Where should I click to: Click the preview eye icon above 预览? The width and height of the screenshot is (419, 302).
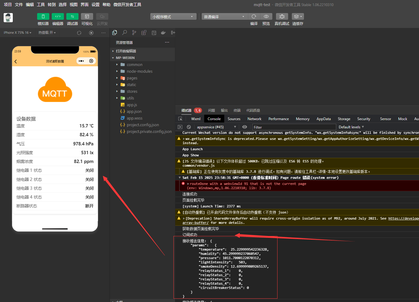[266, 16]
